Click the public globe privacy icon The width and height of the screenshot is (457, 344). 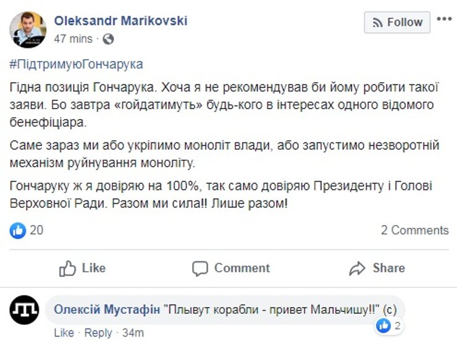pyautogui.click(x=108, y=39)
